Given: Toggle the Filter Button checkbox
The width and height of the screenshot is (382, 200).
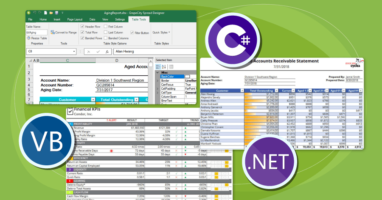Looking at the screenshot, I should pos(132,33).
